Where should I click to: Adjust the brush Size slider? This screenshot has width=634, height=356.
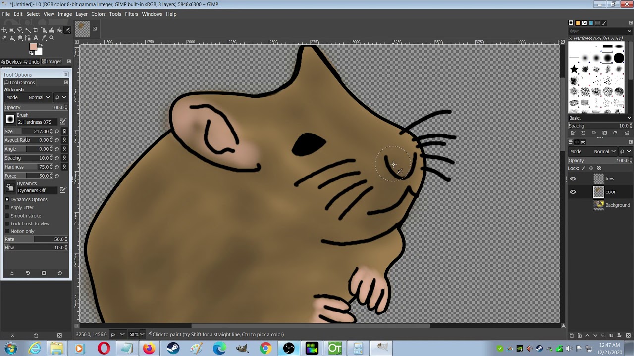pyautogui.click(x=28, y=131)
